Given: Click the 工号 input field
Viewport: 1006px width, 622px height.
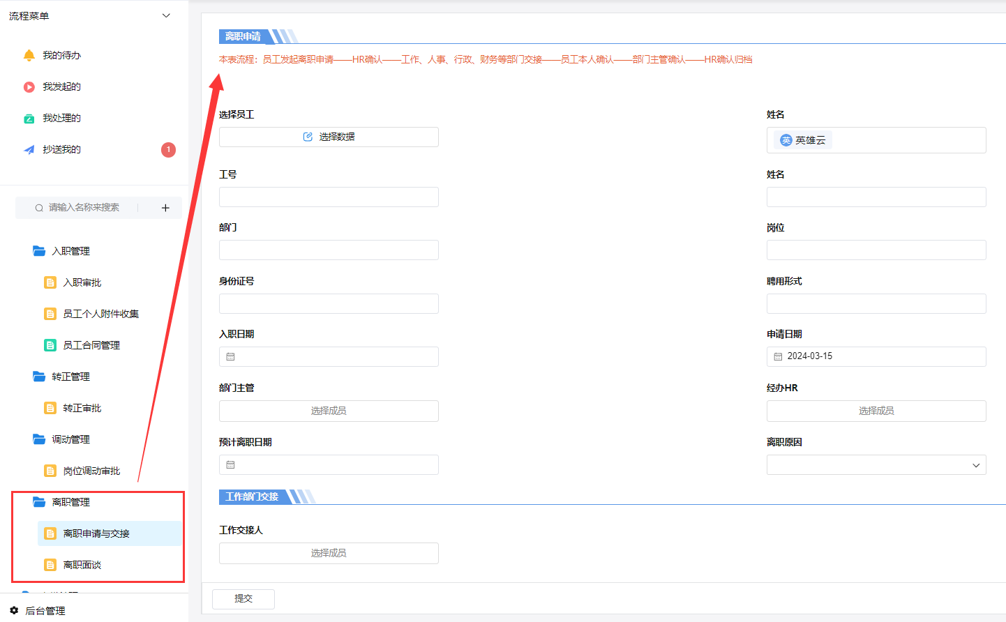Looking at the screenshot, I should pos(329,197).
